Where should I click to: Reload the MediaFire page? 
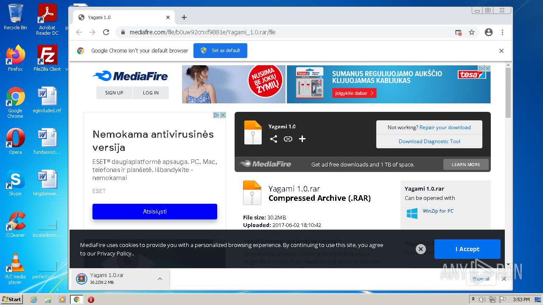pyautogui.click(x=106, y=32)
